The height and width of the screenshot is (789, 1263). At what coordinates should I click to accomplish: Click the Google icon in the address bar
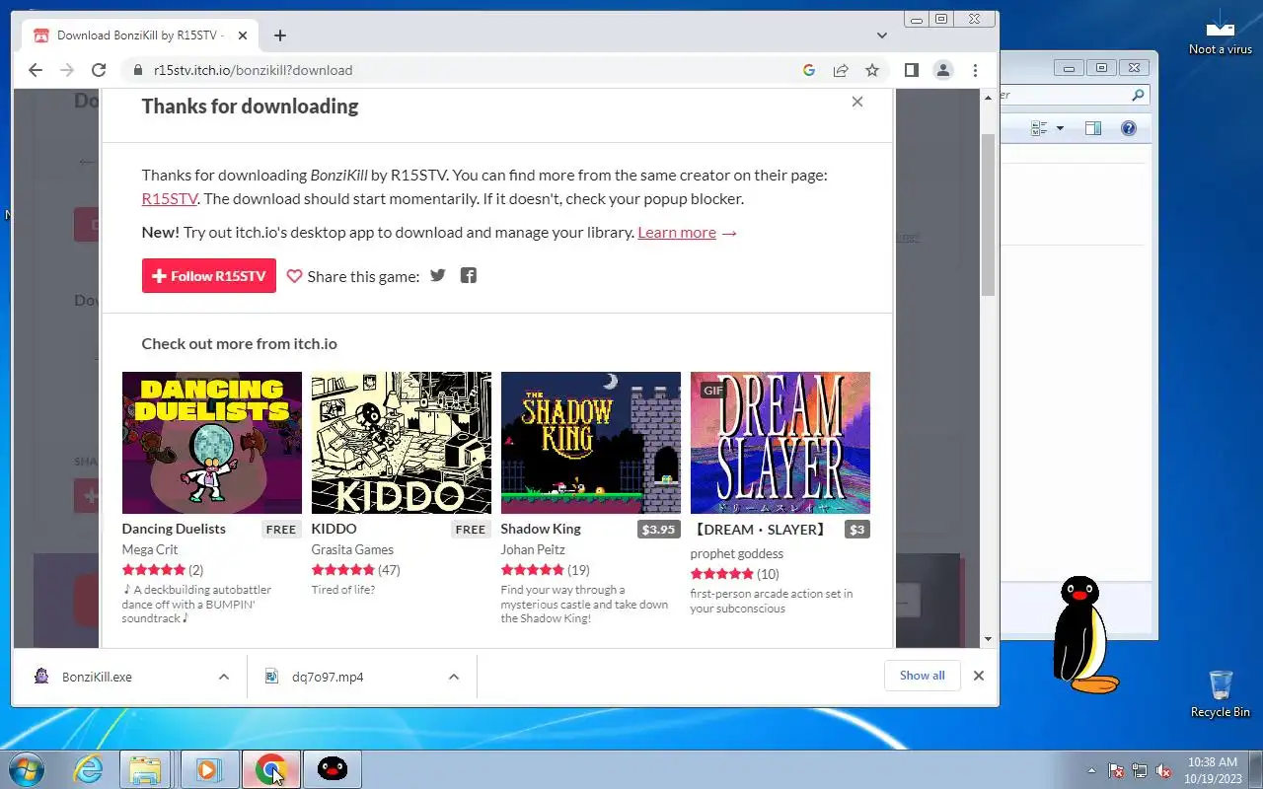[x=809, y=70]
